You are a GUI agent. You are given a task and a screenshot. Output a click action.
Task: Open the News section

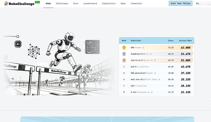(x=123, y=3)
